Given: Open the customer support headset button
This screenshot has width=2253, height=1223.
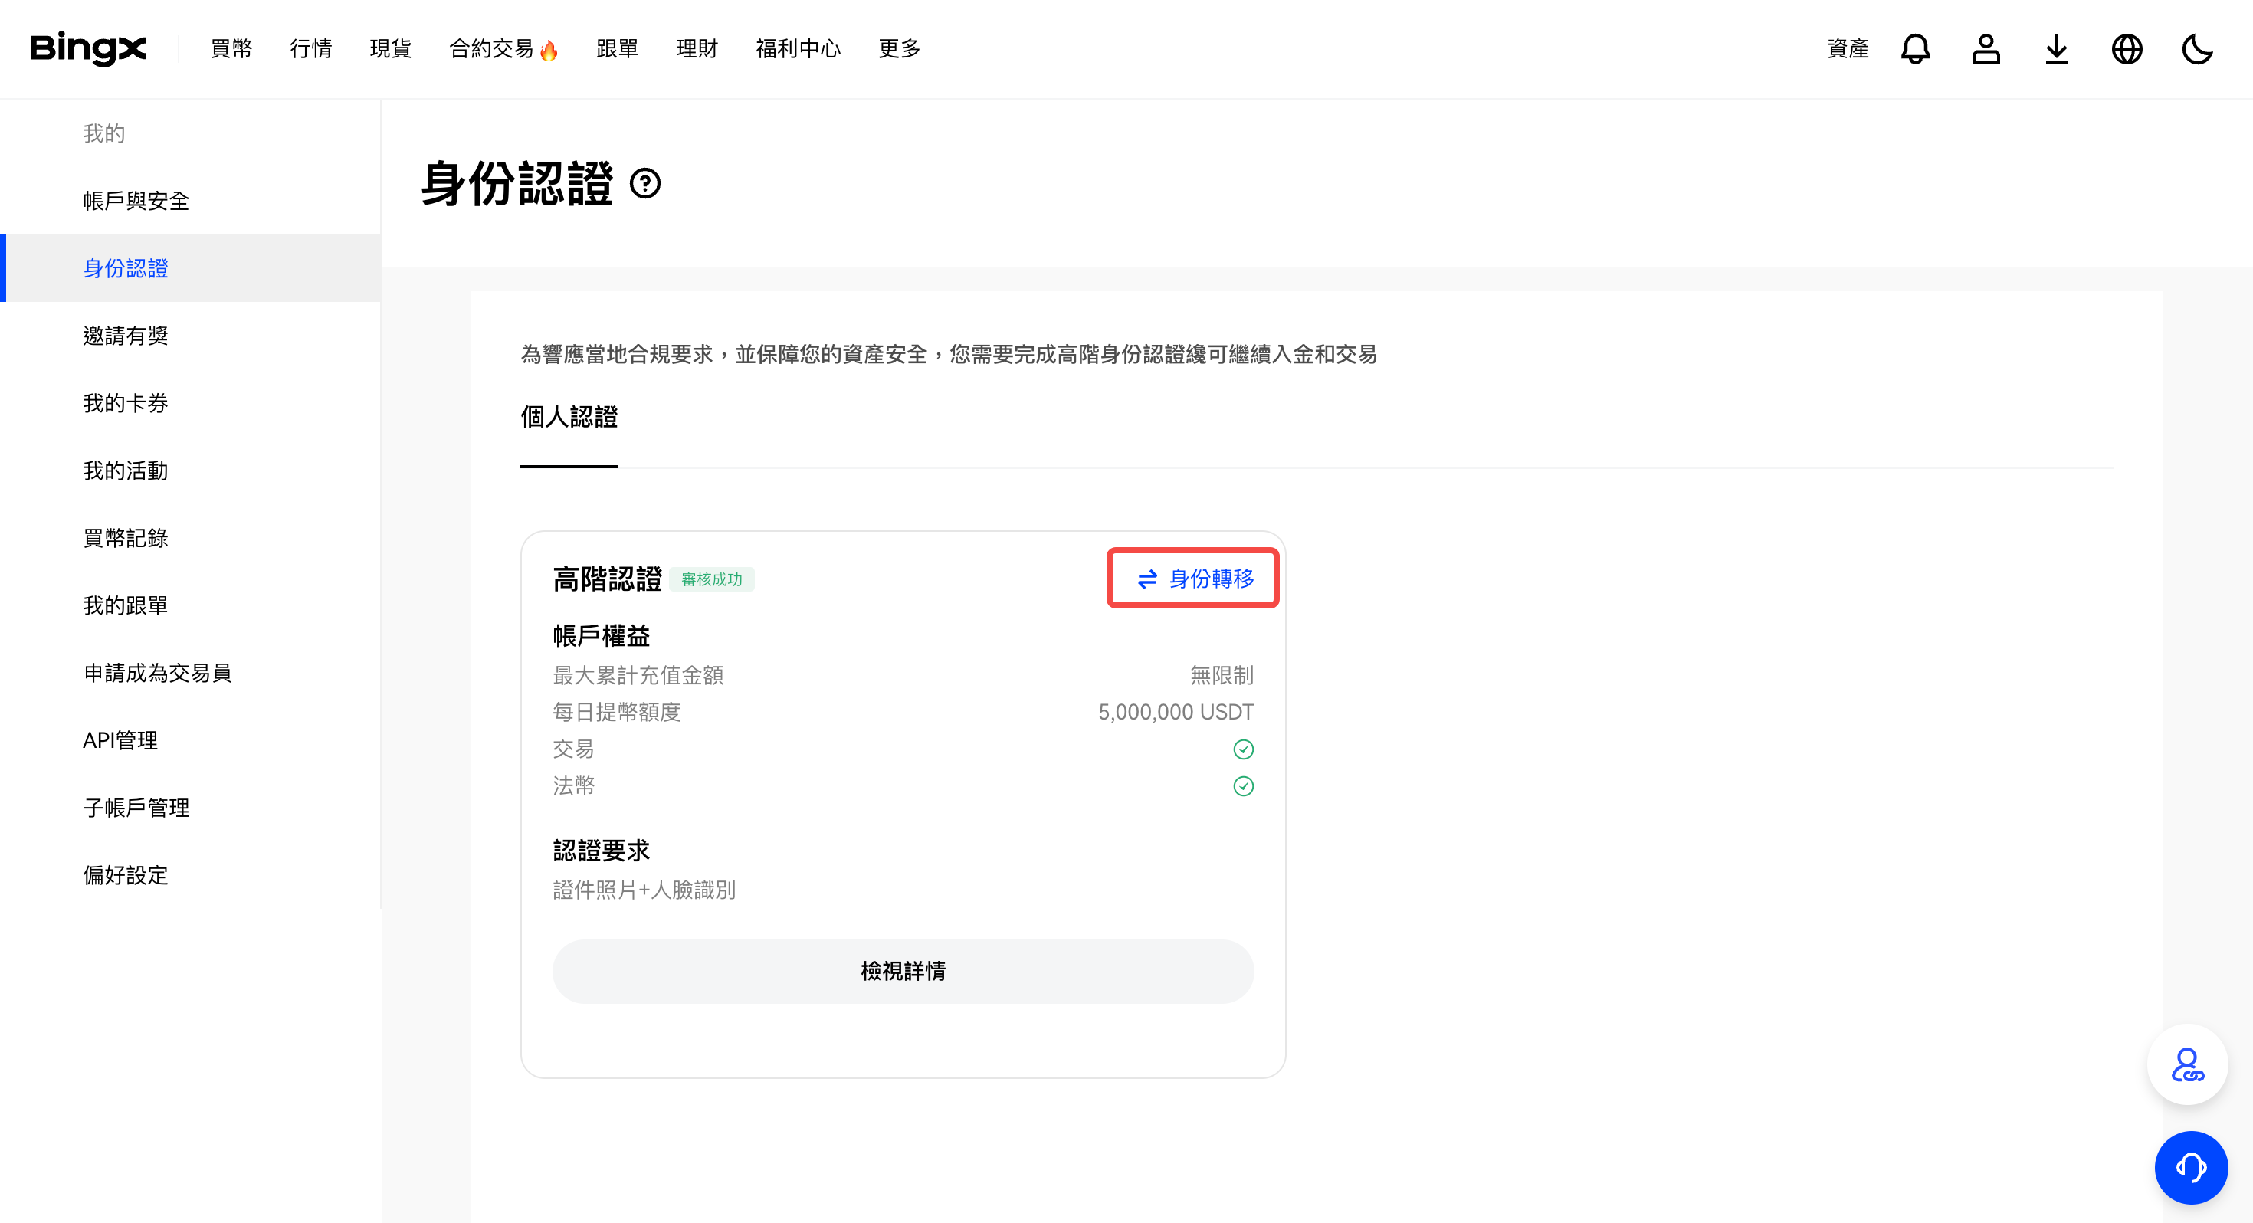Looking at the screenshot, I should (x=2190, y=1167).
